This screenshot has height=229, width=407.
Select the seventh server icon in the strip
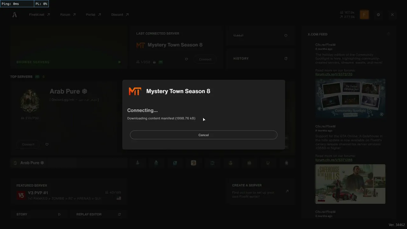(x=249, y=163)
